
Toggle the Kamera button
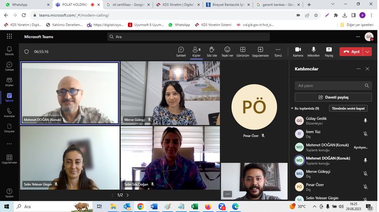tap(298, 52)
